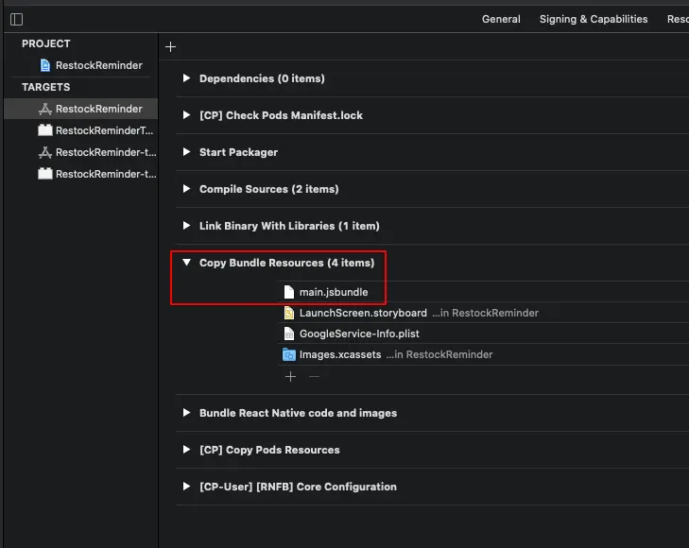Collapse the Copy Bundle Resources phase
The image size is (689, 548).
pyautogui.click(x=186, y=263)
